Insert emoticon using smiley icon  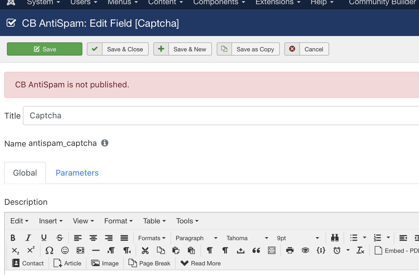coord(65,250)
